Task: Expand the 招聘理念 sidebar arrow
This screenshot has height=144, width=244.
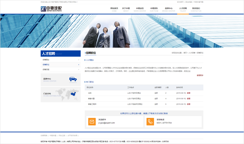Action: [x=79, y=60]
